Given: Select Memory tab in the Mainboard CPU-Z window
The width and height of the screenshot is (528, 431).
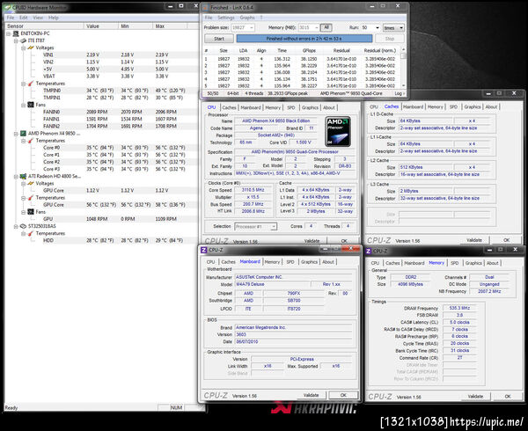Looking at the screenshot, I should tap(272, 262).
